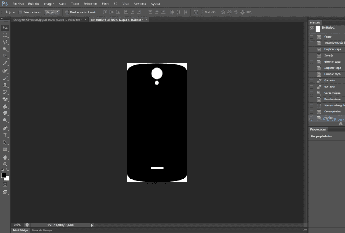Switch to the Mini Bridge tab

[x=20, y=230]
